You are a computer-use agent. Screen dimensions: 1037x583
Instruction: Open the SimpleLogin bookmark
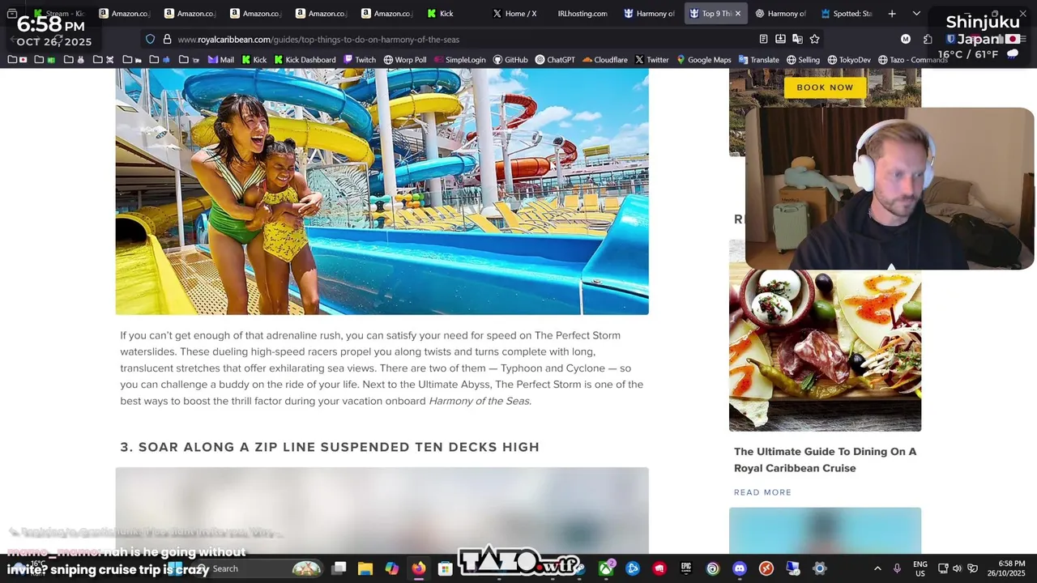coord(459,59)
